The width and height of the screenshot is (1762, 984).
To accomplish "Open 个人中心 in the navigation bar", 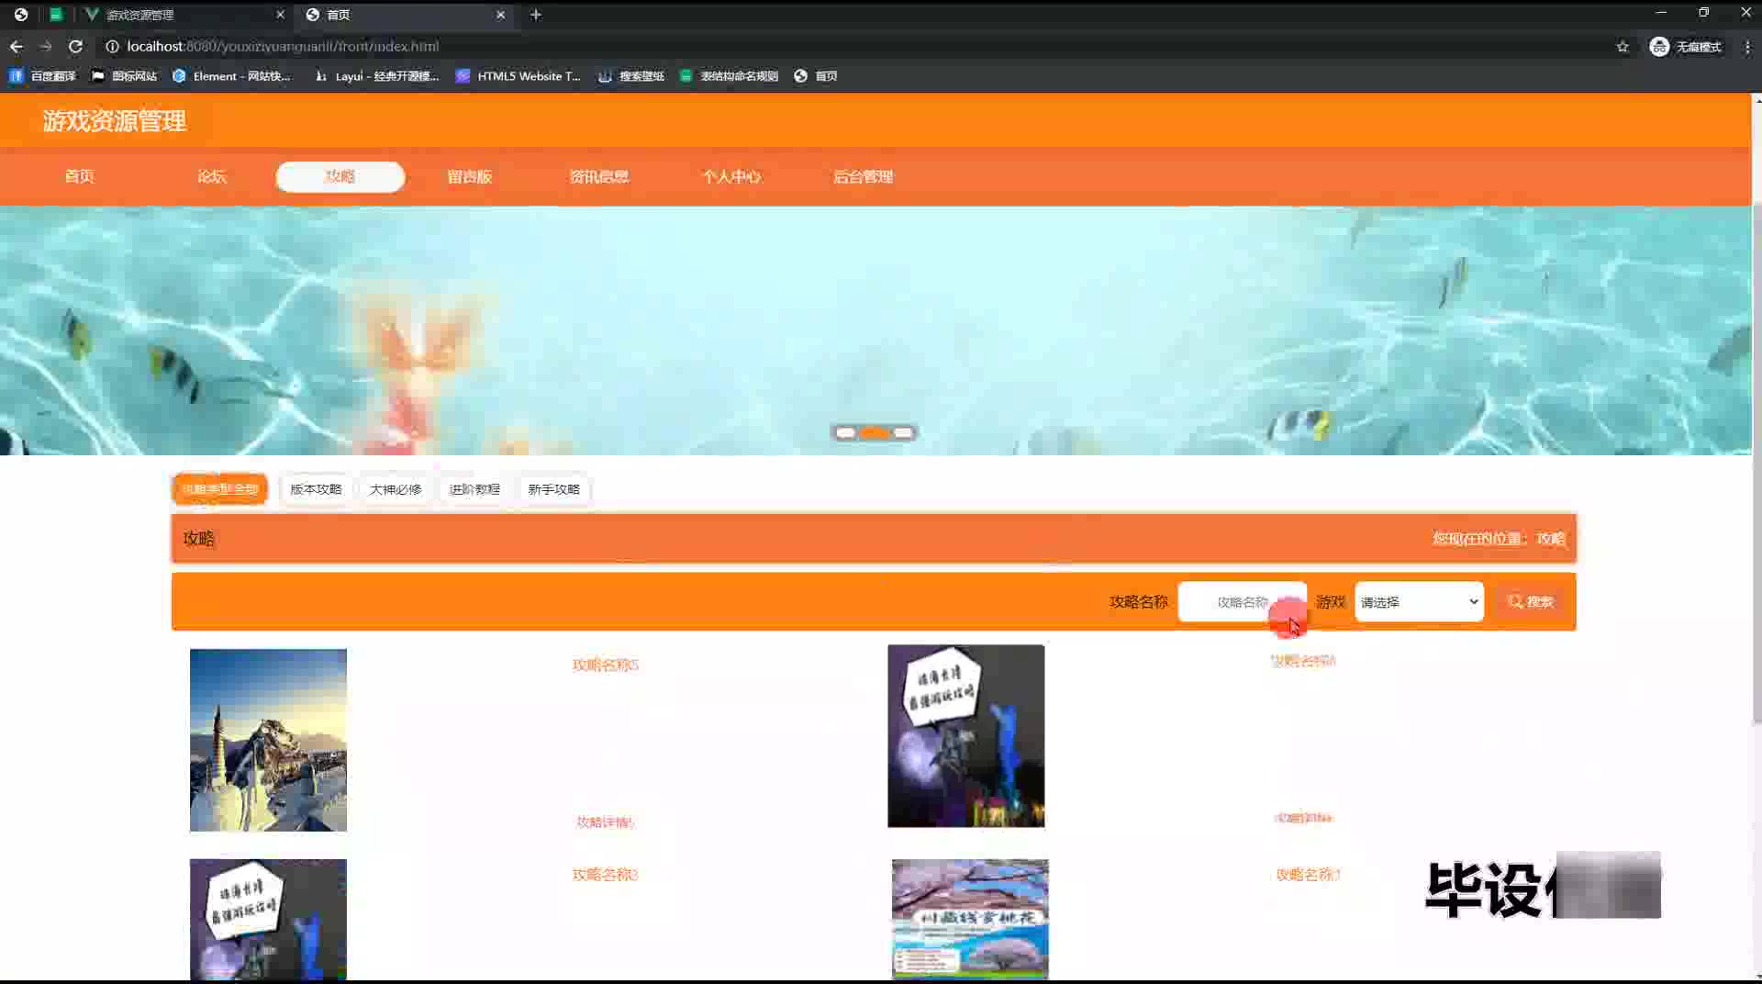I will point(731,176).
